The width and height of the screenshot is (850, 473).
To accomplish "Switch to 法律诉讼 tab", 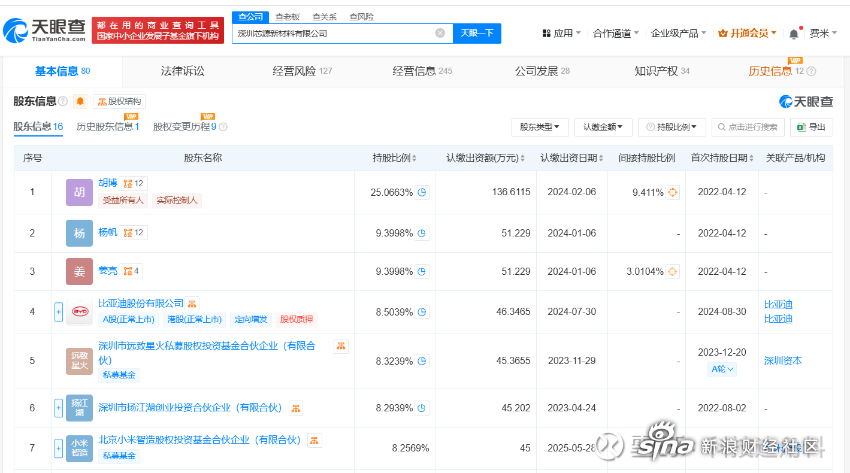I will click(183, 71).
